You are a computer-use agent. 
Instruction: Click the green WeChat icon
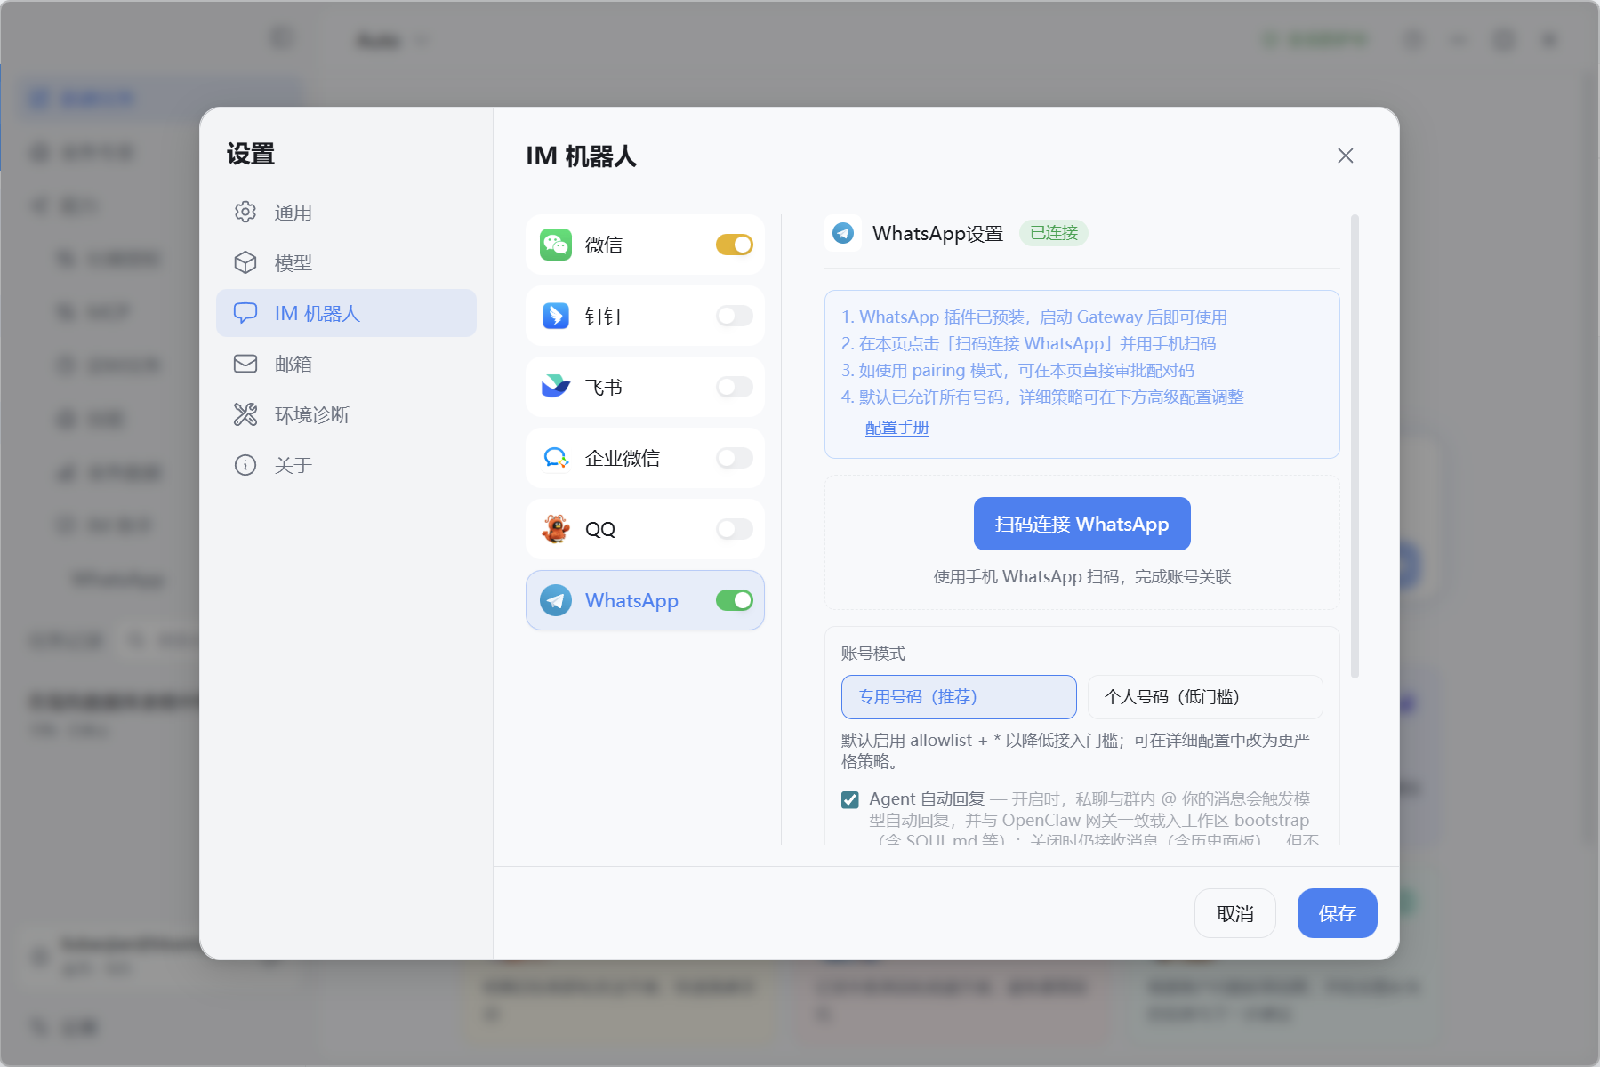[x=556, y=245]
